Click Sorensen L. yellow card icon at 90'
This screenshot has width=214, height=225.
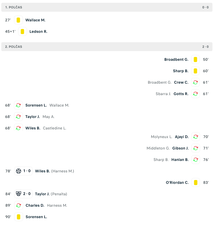click(x=19, y=217)
